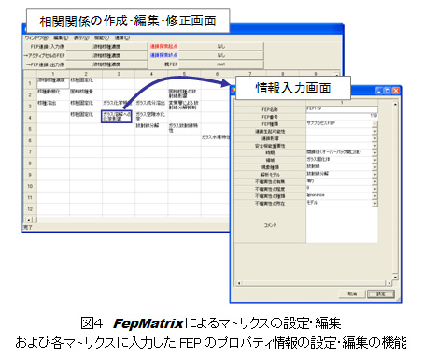Click the 連鎖探索起点 value bar
The height and width of the screenshot is (357, 424).
pos(221,46)
